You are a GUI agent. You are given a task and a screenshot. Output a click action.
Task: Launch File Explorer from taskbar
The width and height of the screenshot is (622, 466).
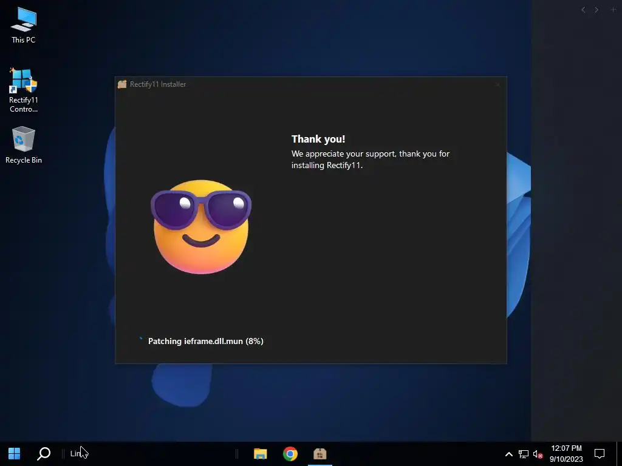(260, 454)
